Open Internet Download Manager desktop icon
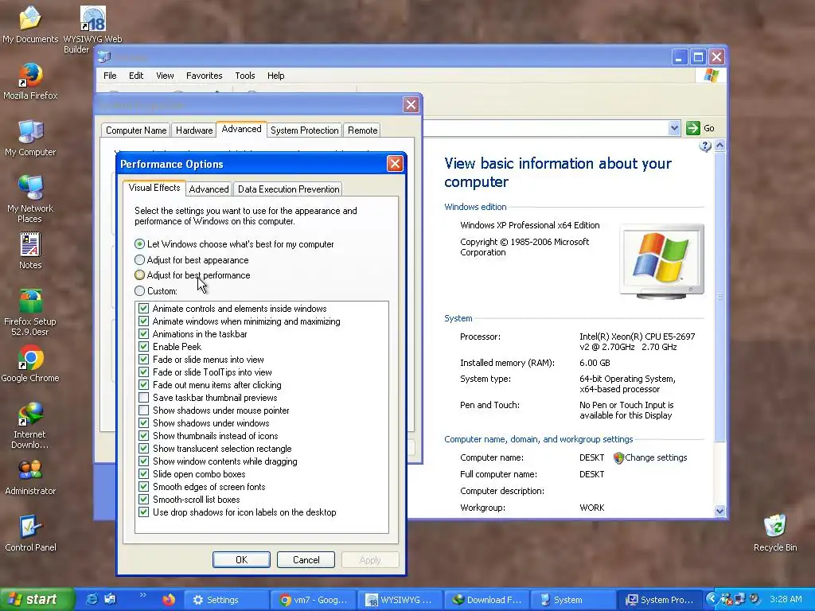This screenshot has width=815, height=611. click(30, 425)
